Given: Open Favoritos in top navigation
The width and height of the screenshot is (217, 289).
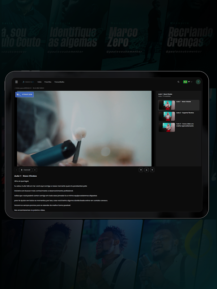Looking at the screenshot, I should click(48, 82).
